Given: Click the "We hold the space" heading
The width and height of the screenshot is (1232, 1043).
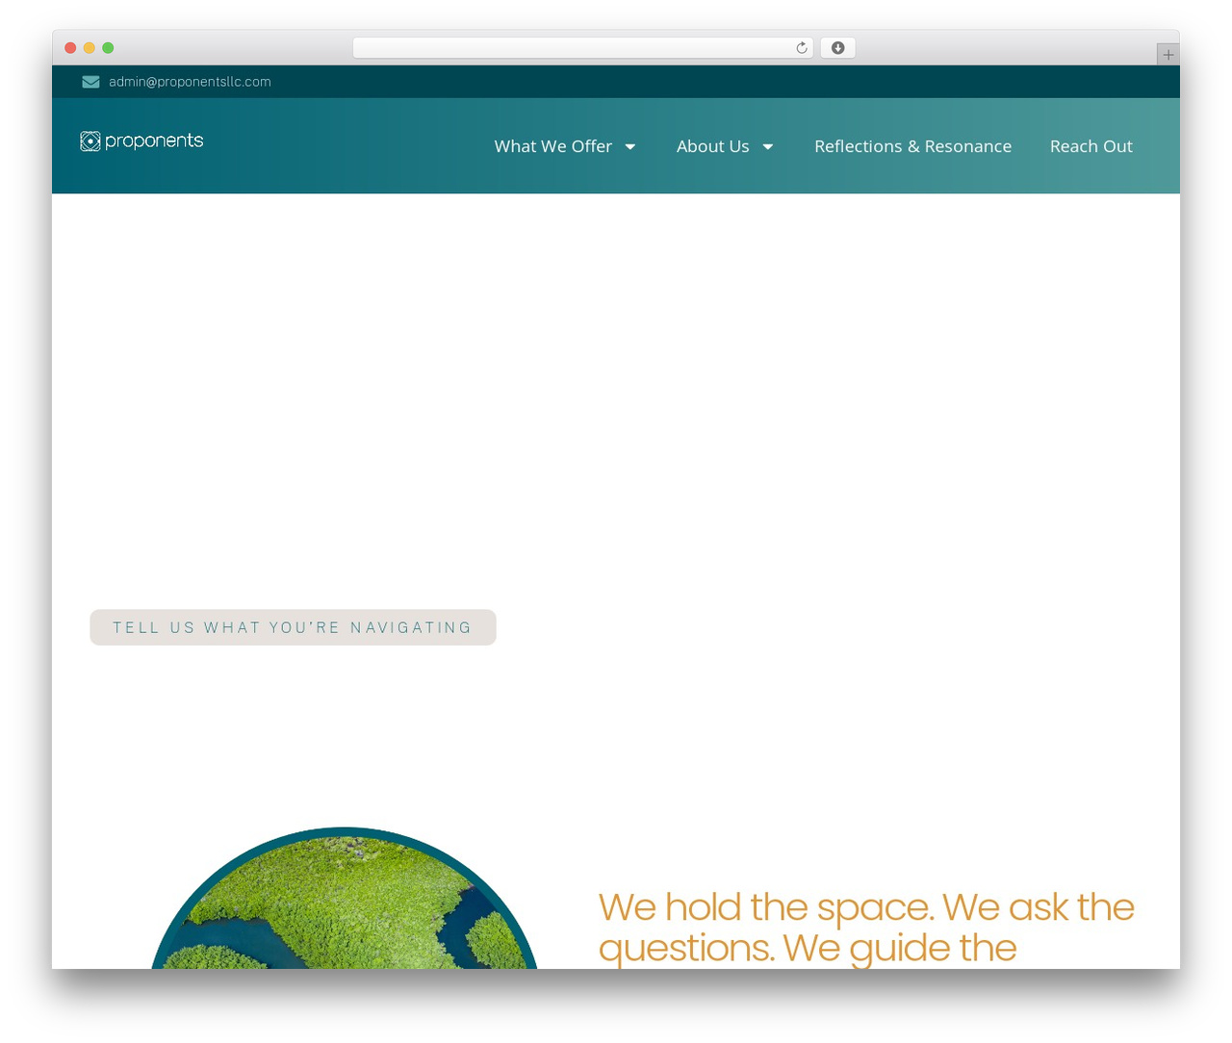Looking at the screenshot, I should (x=866, y=928).
